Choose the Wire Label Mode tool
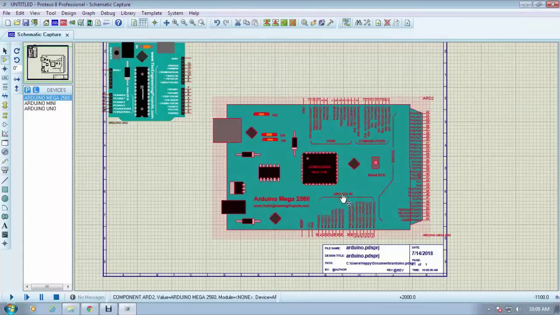The height and width of the screenshot is (315, 560). point(5,78)
